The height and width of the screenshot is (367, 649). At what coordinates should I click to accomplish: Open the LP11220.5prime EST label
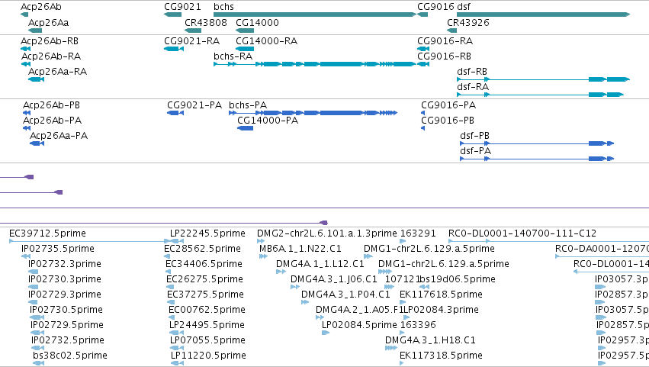coord(209,356)
